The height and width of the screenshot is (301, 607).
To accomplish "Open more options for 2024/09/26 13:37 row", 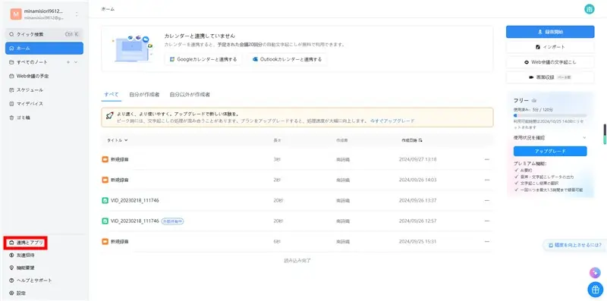I will [486, 200].
